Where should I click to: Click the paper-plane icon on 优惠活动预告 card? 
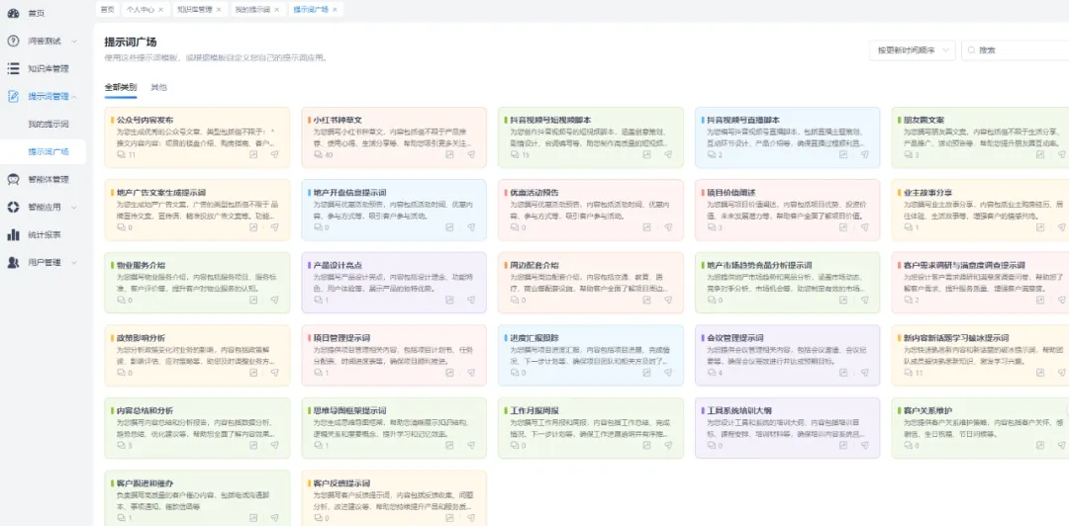point(668,227)
